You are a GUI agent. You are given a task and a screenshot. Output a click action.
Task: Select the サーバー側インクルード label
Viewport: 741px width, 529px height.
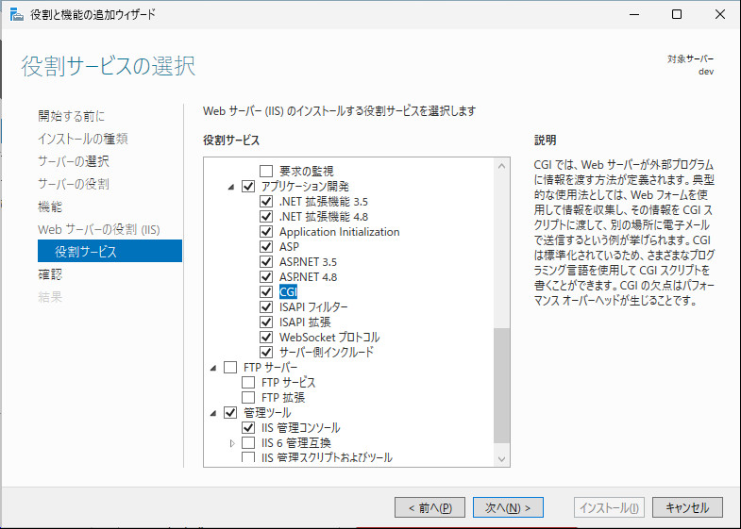coord(326,353)
